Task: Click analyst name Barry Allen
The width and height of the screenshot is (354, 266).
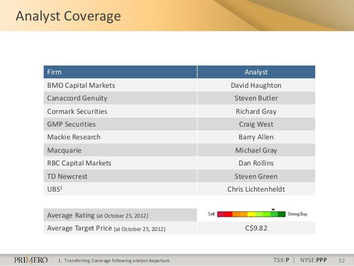Action: tap(256, 137)
